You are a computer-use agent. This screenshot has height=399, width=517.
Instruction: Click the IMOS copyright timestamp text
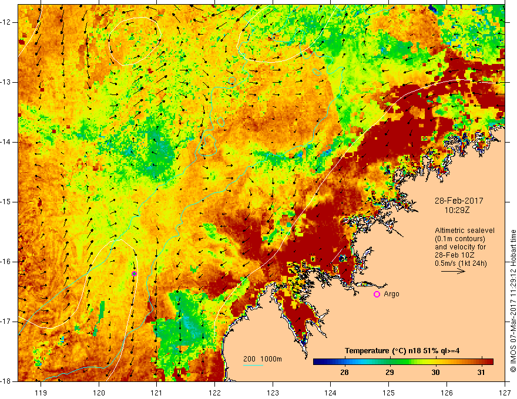point(513,301)
